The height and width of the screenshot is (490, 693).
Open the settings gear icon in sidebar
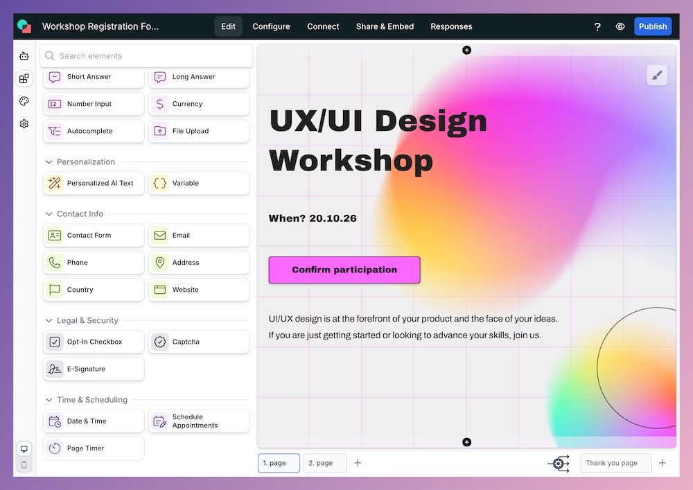coord(24,123)
